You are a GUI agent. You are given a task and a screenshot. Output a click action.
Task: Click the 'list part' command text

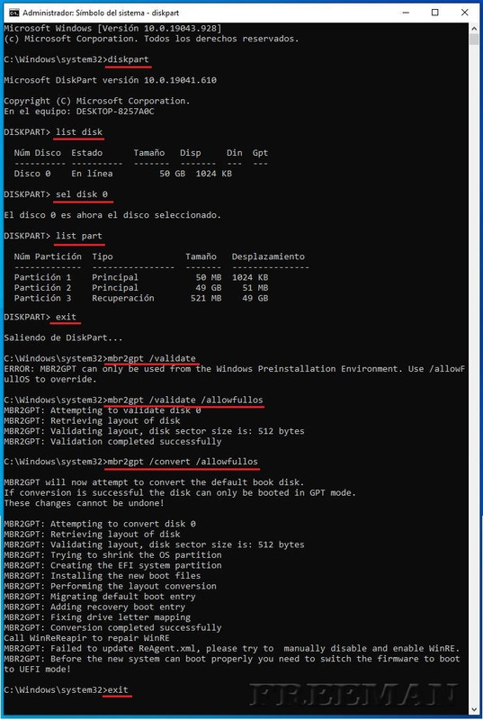(79, 236)
